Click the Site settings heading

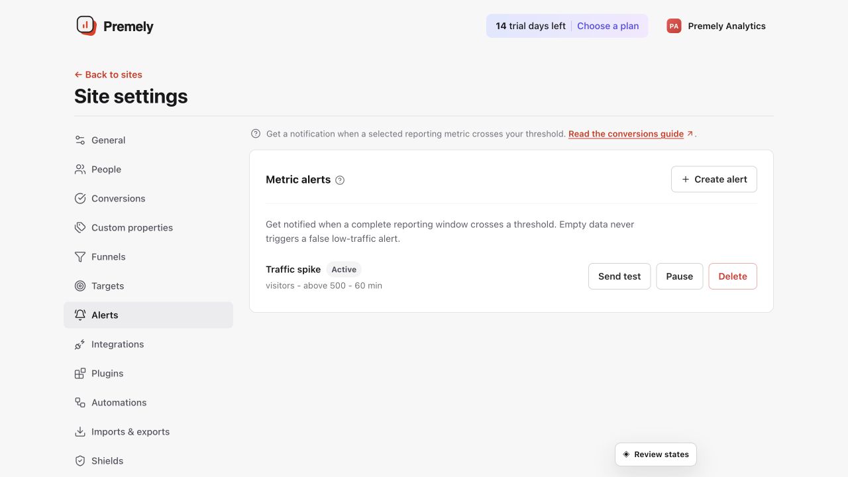pos(131,97)
